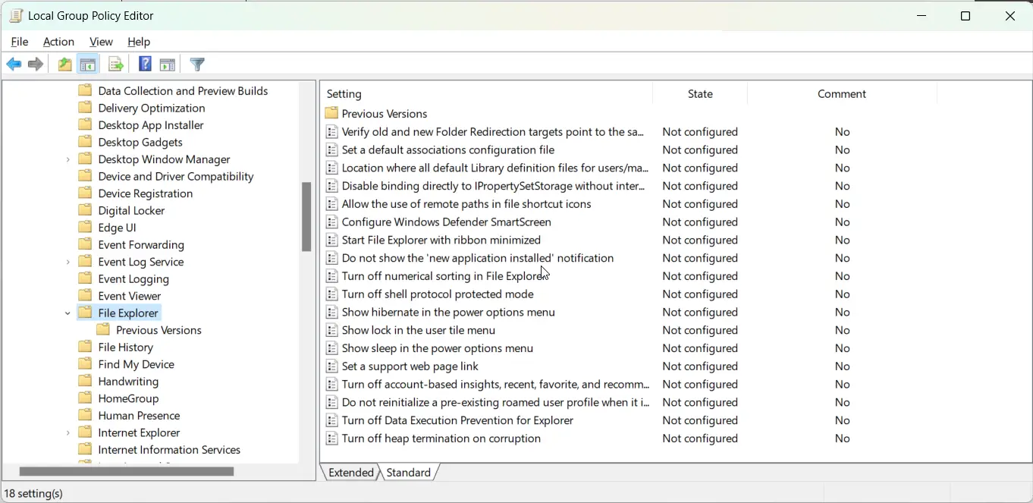Click the folder icon beside Event Viewer

[x=86, y=296]
